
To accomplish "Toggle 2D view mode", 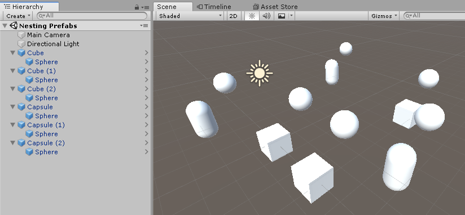I will pos(234,16).
